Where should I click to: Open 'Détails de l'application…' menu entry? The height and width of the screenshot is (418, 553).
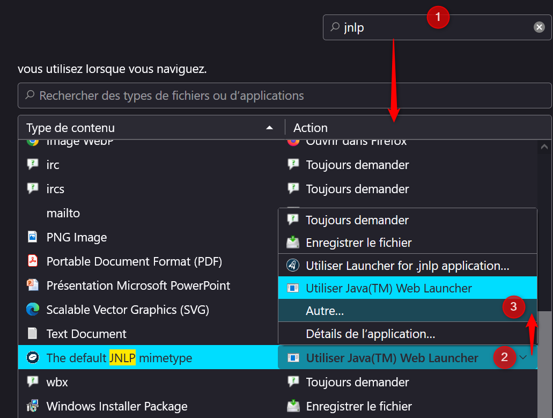coord(370,334)
